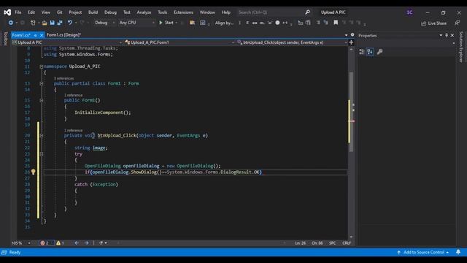Open the Help menu
The height and width of the screenshot is (263, 467).
(226, 12)
